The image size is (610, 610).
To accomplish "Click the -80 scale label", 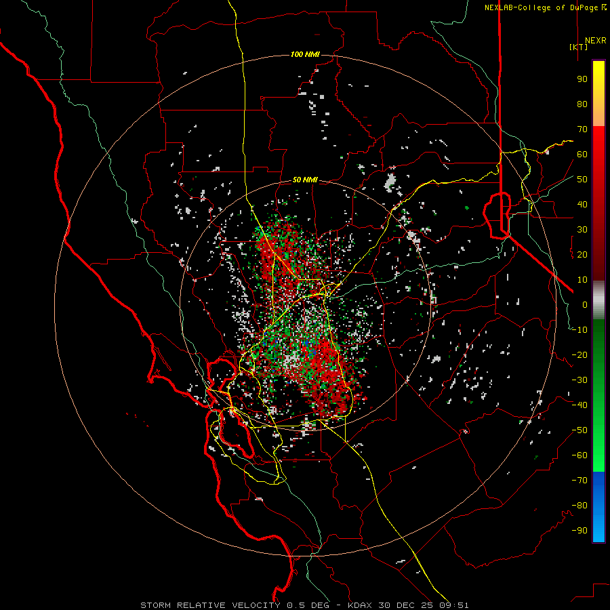I will [579, 506].
